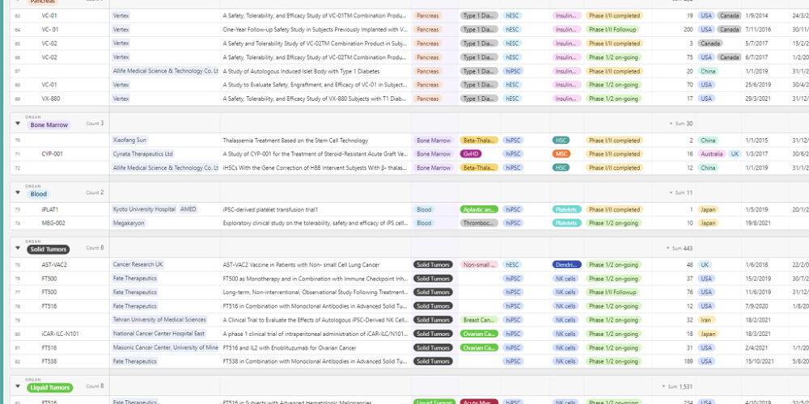
Task: Collapse the Blood group
Action: coord(18,193)
